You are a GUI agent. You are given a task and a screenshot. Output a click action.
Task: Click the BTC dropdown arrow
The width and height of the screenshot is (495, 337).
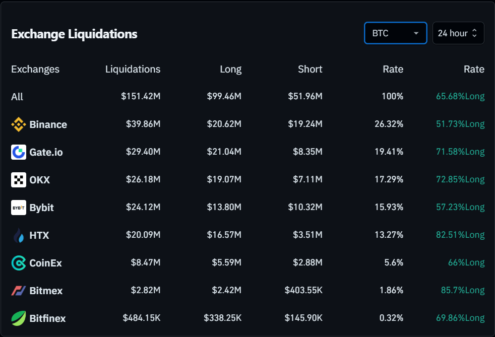coord(416,33)
